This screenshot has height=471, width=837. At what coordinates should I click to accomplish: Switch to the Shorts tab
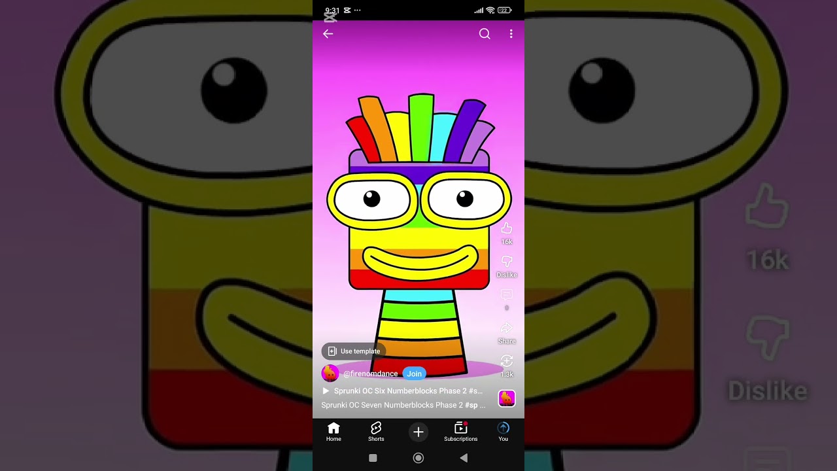(x=376, y=432)
